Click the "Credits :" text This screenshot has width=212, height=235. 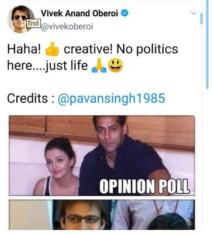(x=30, y=98)
